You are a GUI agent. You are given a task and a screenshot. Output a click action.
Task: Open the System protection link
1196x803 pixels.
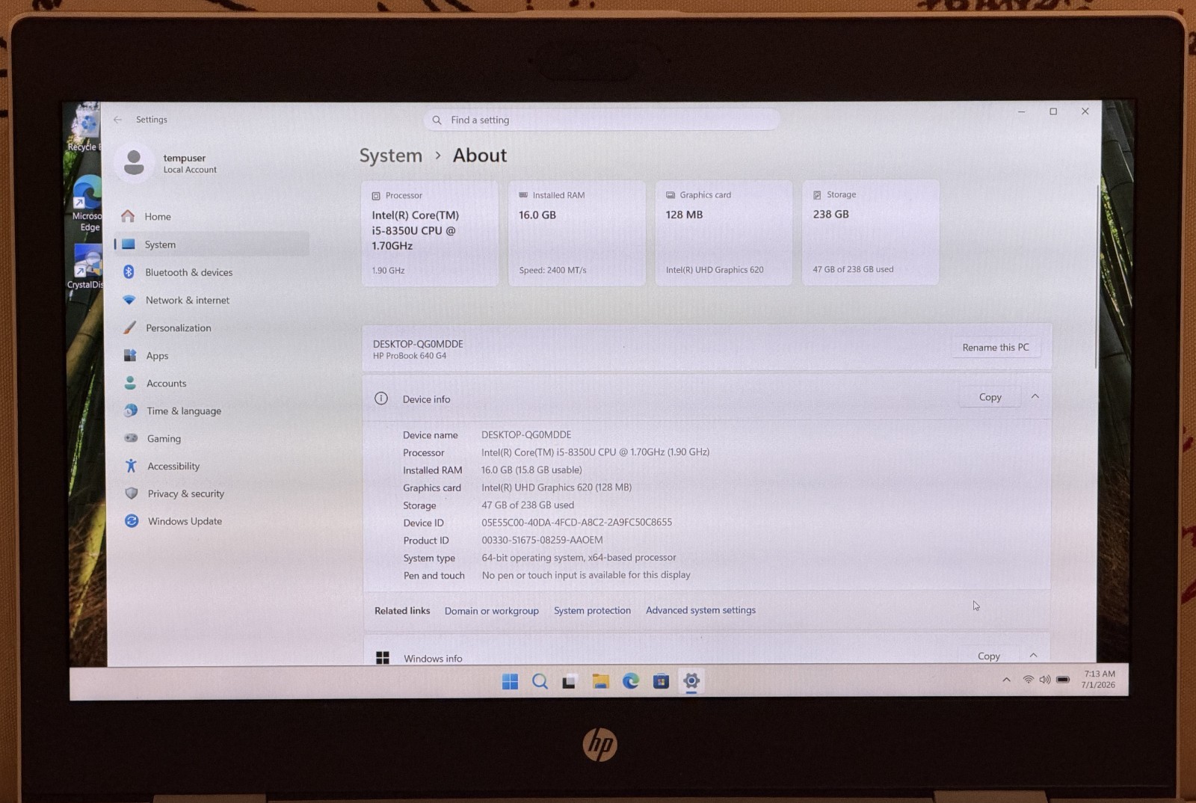(x=592, y=610)
